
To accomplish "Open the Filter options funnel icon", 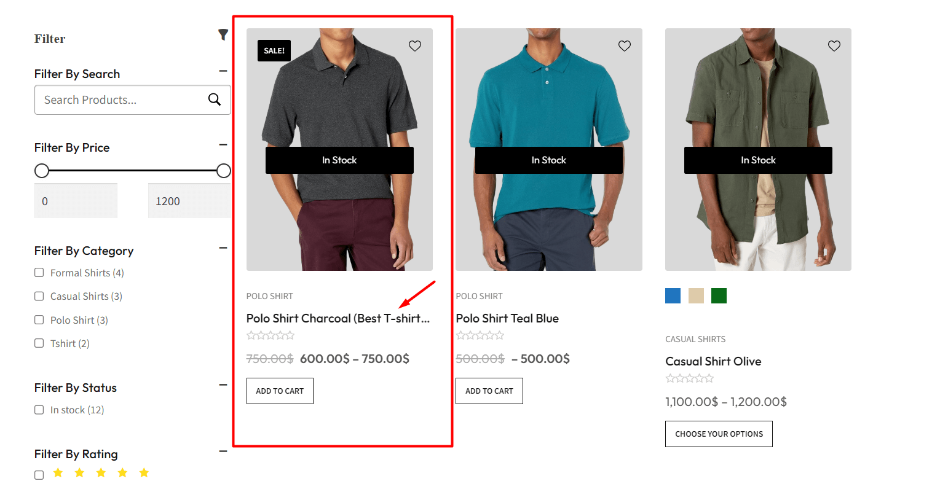I will pyautogui.click(x=223, y=34).
